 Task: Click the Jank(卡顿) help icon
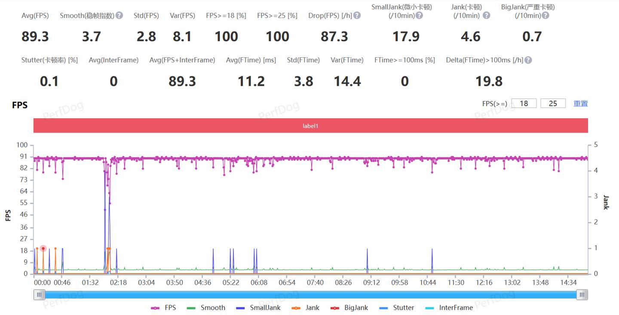coord(486,15)
